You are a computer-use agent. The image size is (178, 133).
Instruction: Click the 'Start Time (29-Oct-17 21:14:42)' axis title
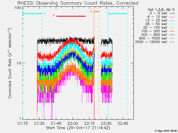click(x=78, y=128)
